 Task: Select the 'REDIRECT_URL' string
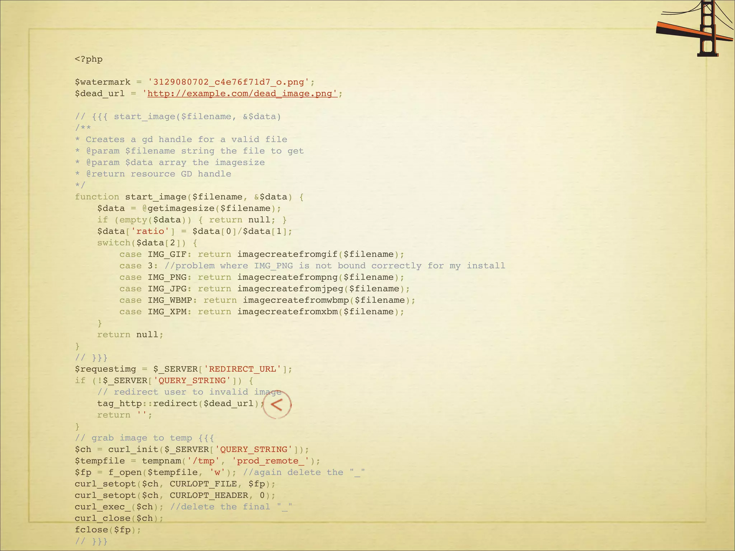tap(243, 369)
